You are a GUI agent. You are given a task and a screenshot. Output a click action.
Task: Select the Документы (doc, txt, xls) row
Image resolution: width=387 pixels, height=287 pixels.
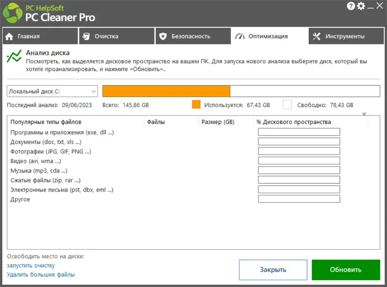[x=193, y=142]
